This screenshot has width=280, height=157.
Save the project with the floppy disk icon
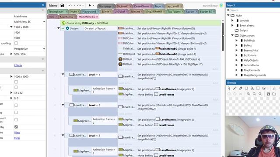62,6
